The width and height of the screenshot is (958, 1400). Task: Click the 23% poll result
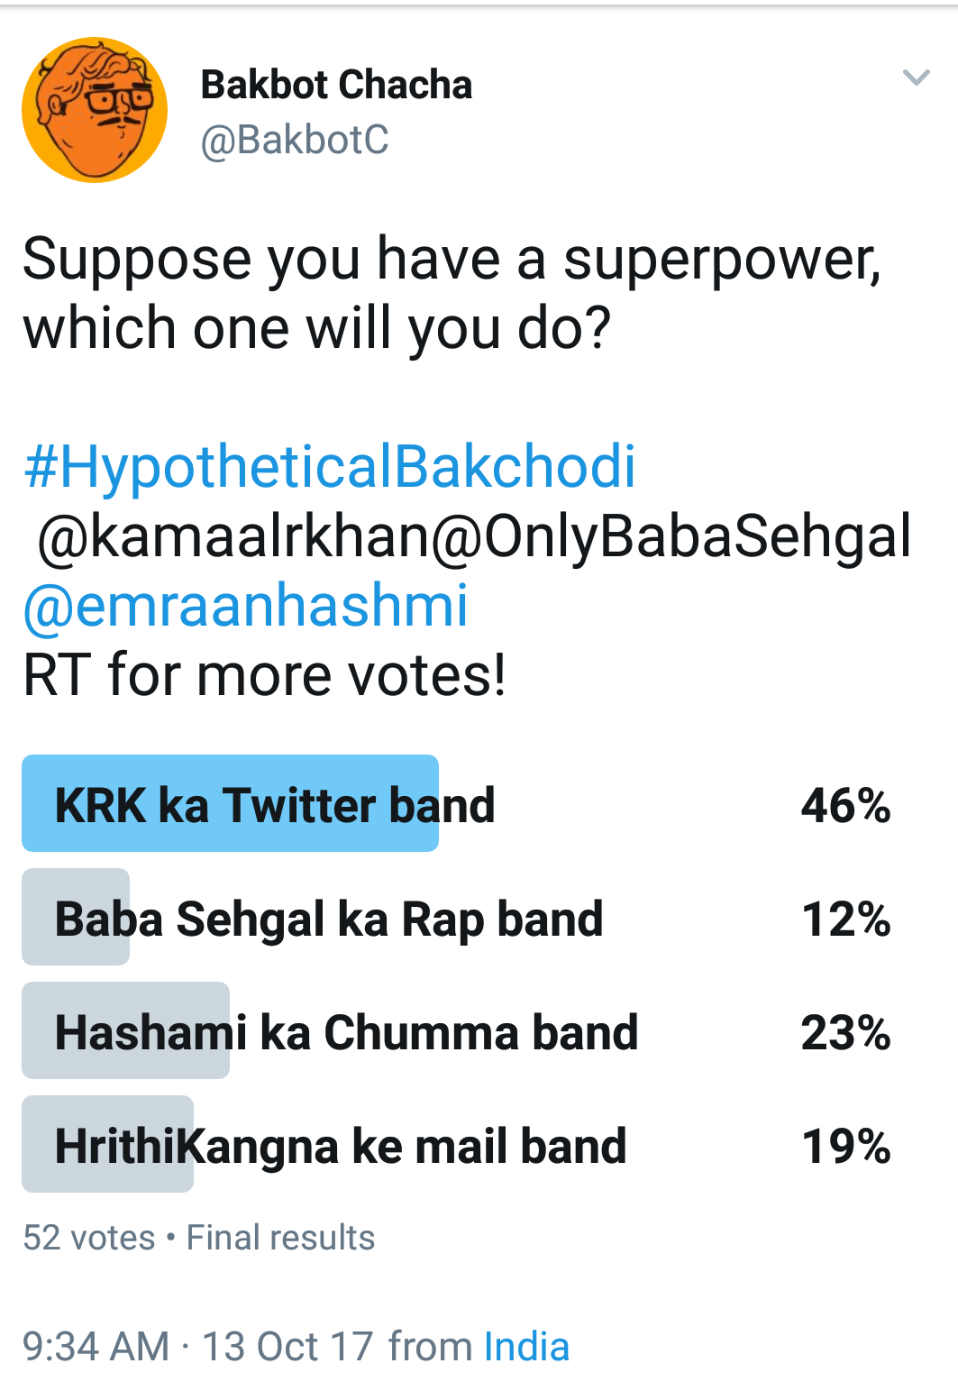[x=845, y=1032]
